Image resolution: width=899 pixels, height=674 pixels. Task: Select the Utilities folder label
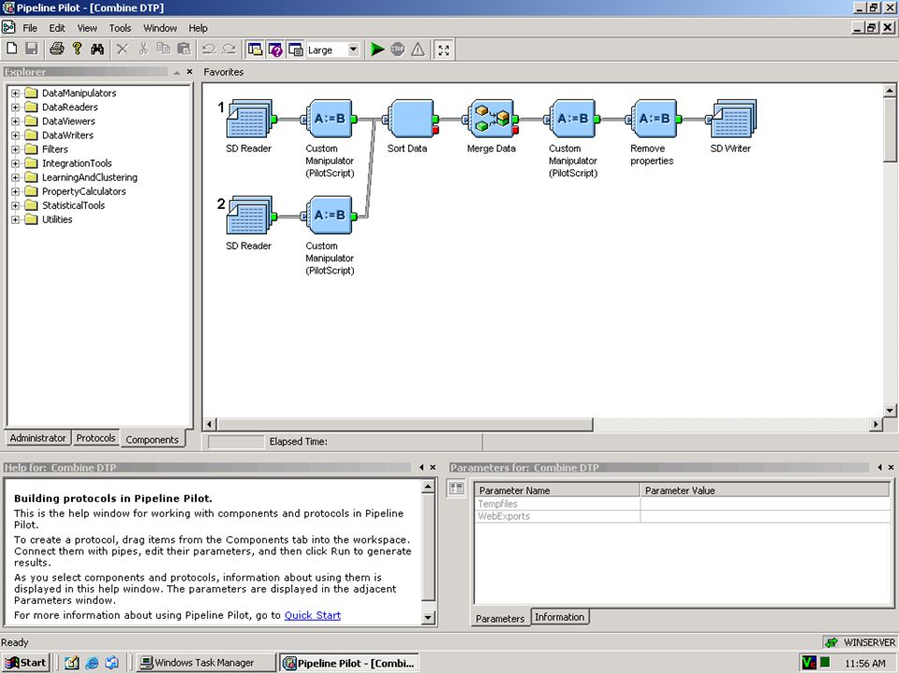click(x=57, y=219)
